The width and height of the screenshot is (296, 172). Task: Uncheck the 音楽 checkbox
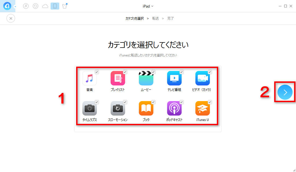click(97, 72)
